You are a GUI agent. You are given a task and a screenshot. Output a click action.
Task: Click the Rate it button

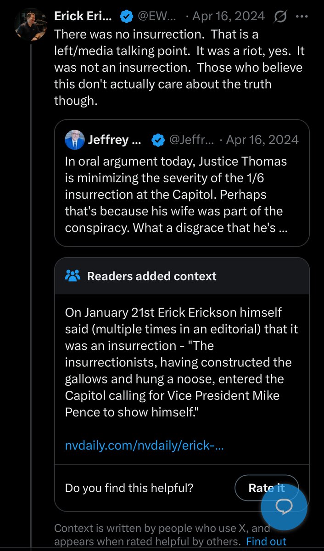click(267, 488)
